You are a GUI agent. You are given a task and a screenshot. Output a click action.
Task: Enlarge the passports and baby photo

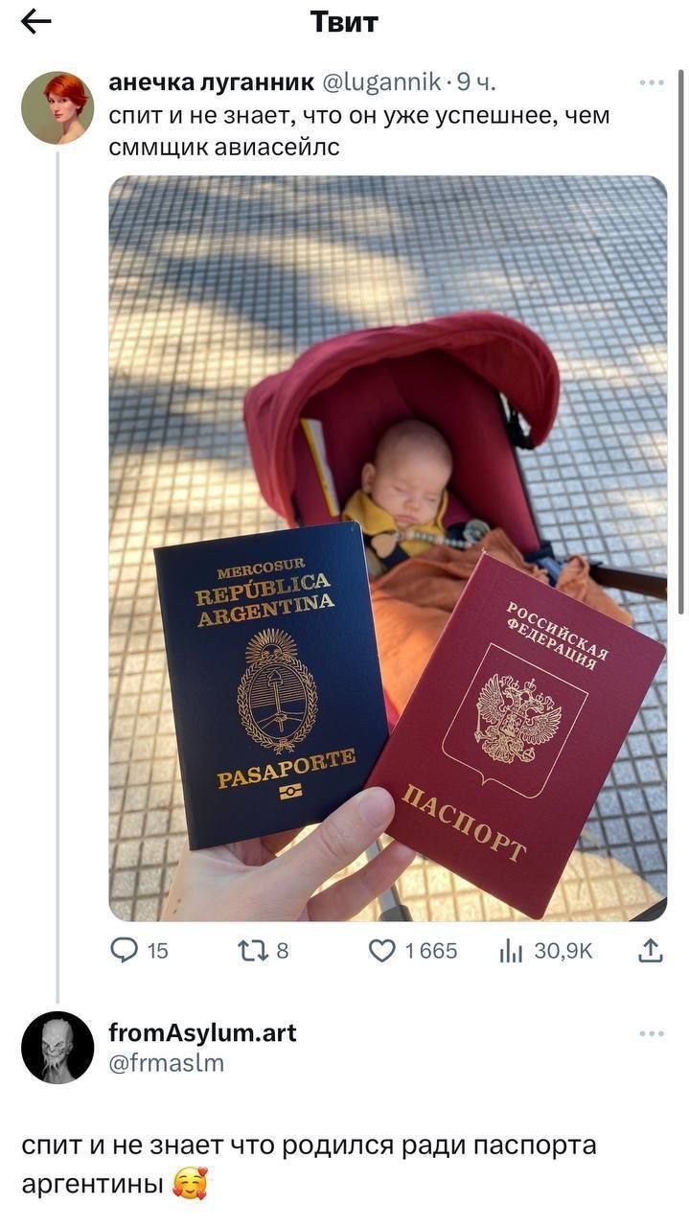coord(387,546)
